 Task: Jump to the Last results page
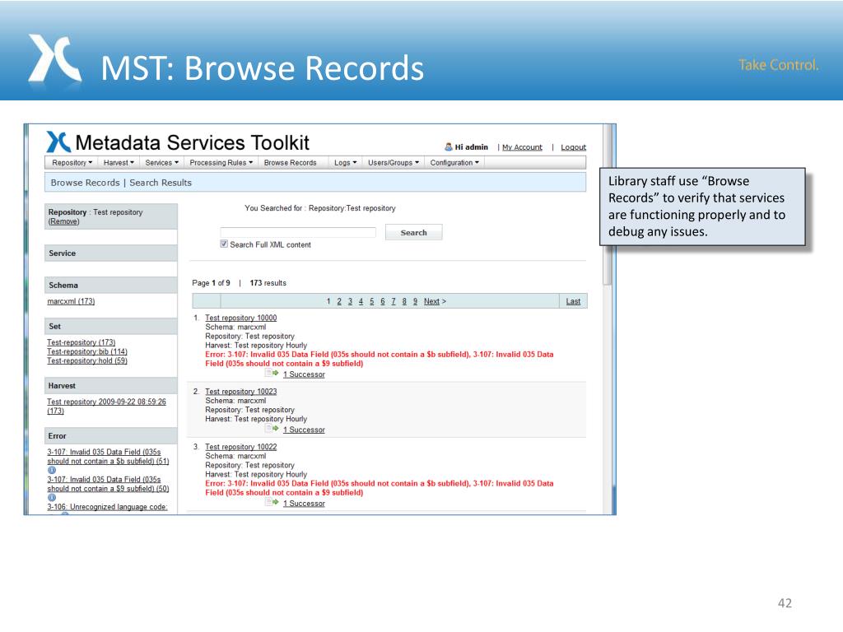coord(573,301)
